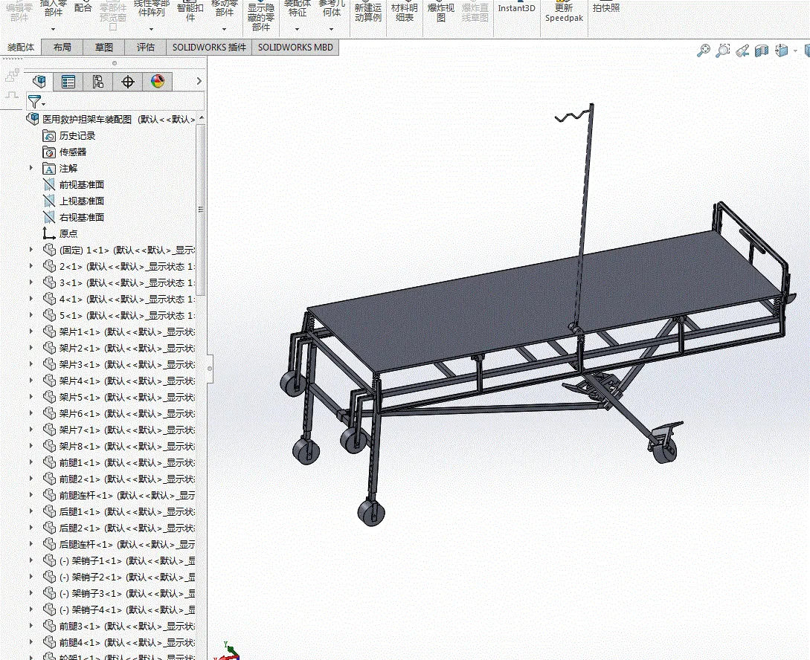Open 移动零部件 dropdown arrow
Image resolution: width=810 pixels, height=660 pixels.
(x=224, y=30)
